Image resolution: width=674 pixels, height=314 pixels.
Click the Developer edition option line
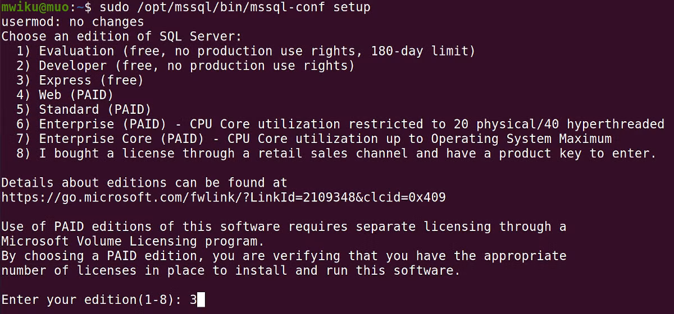pyautogui.click(x=185, y=66)
